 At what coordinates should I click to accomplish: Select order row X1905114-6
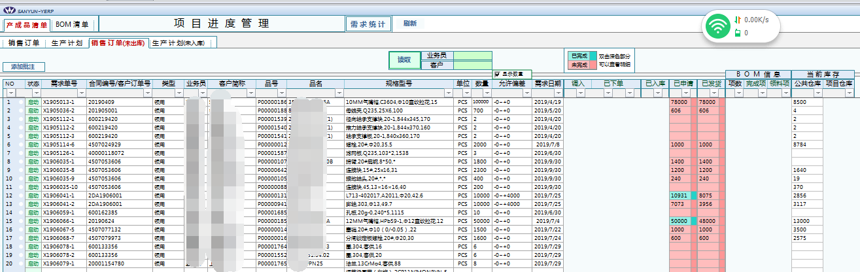58,144
